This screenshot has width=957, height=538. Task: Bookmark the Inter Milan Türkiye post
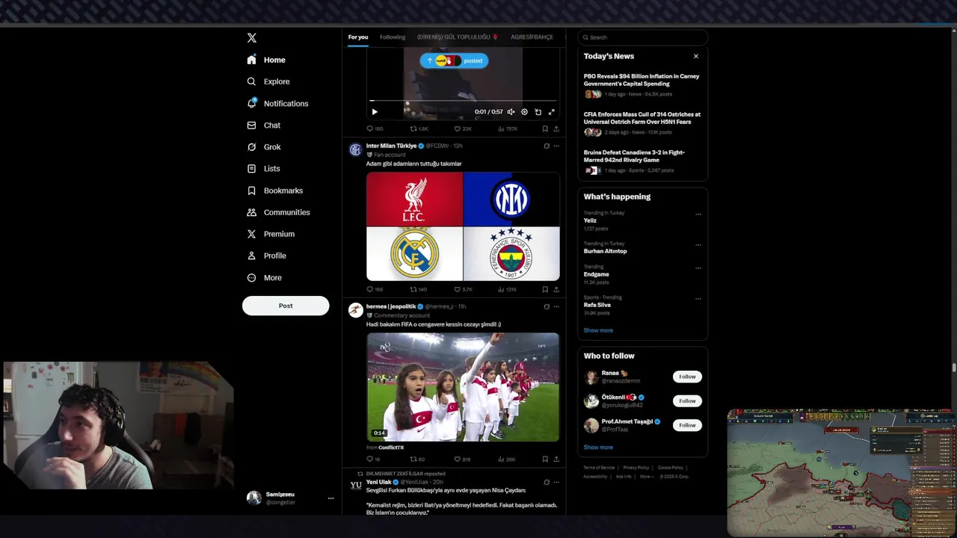[x=545, y=289]
